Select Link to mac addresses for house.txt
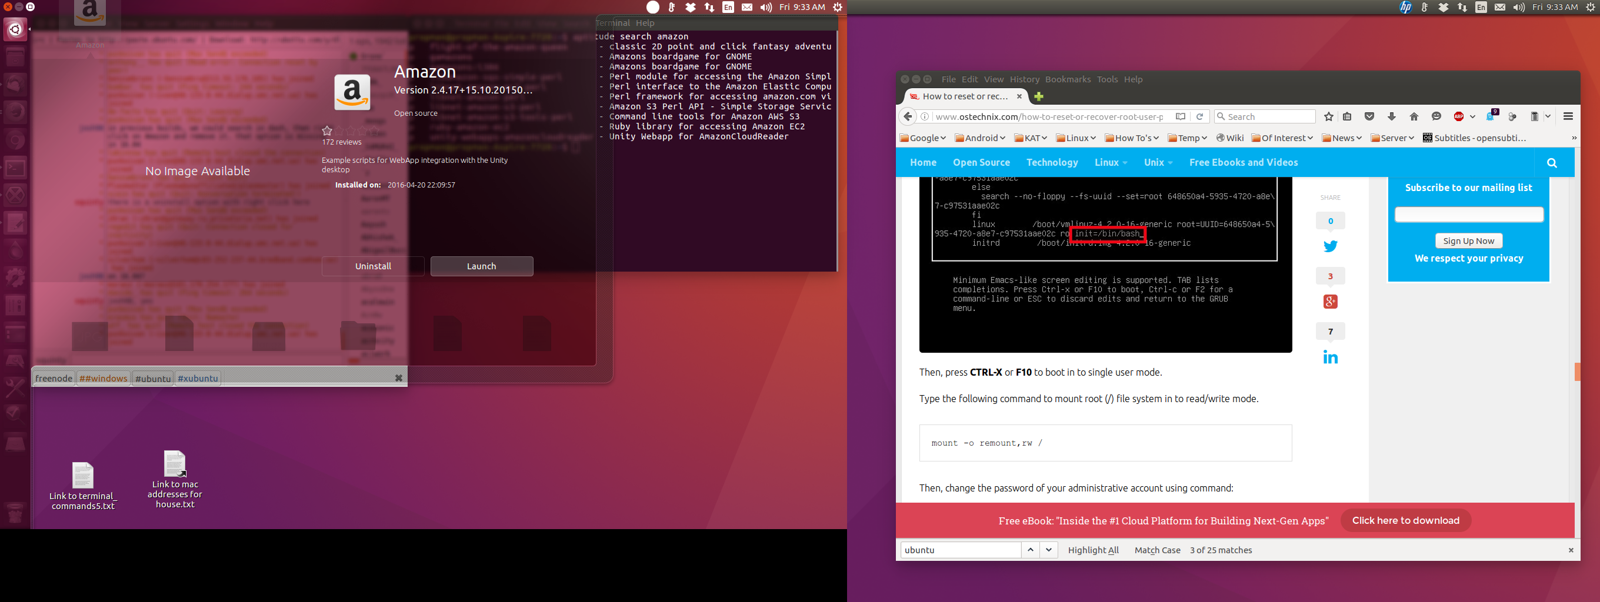Image resolution: width=1600 pixels, height=602 pixels. [175, 480]
